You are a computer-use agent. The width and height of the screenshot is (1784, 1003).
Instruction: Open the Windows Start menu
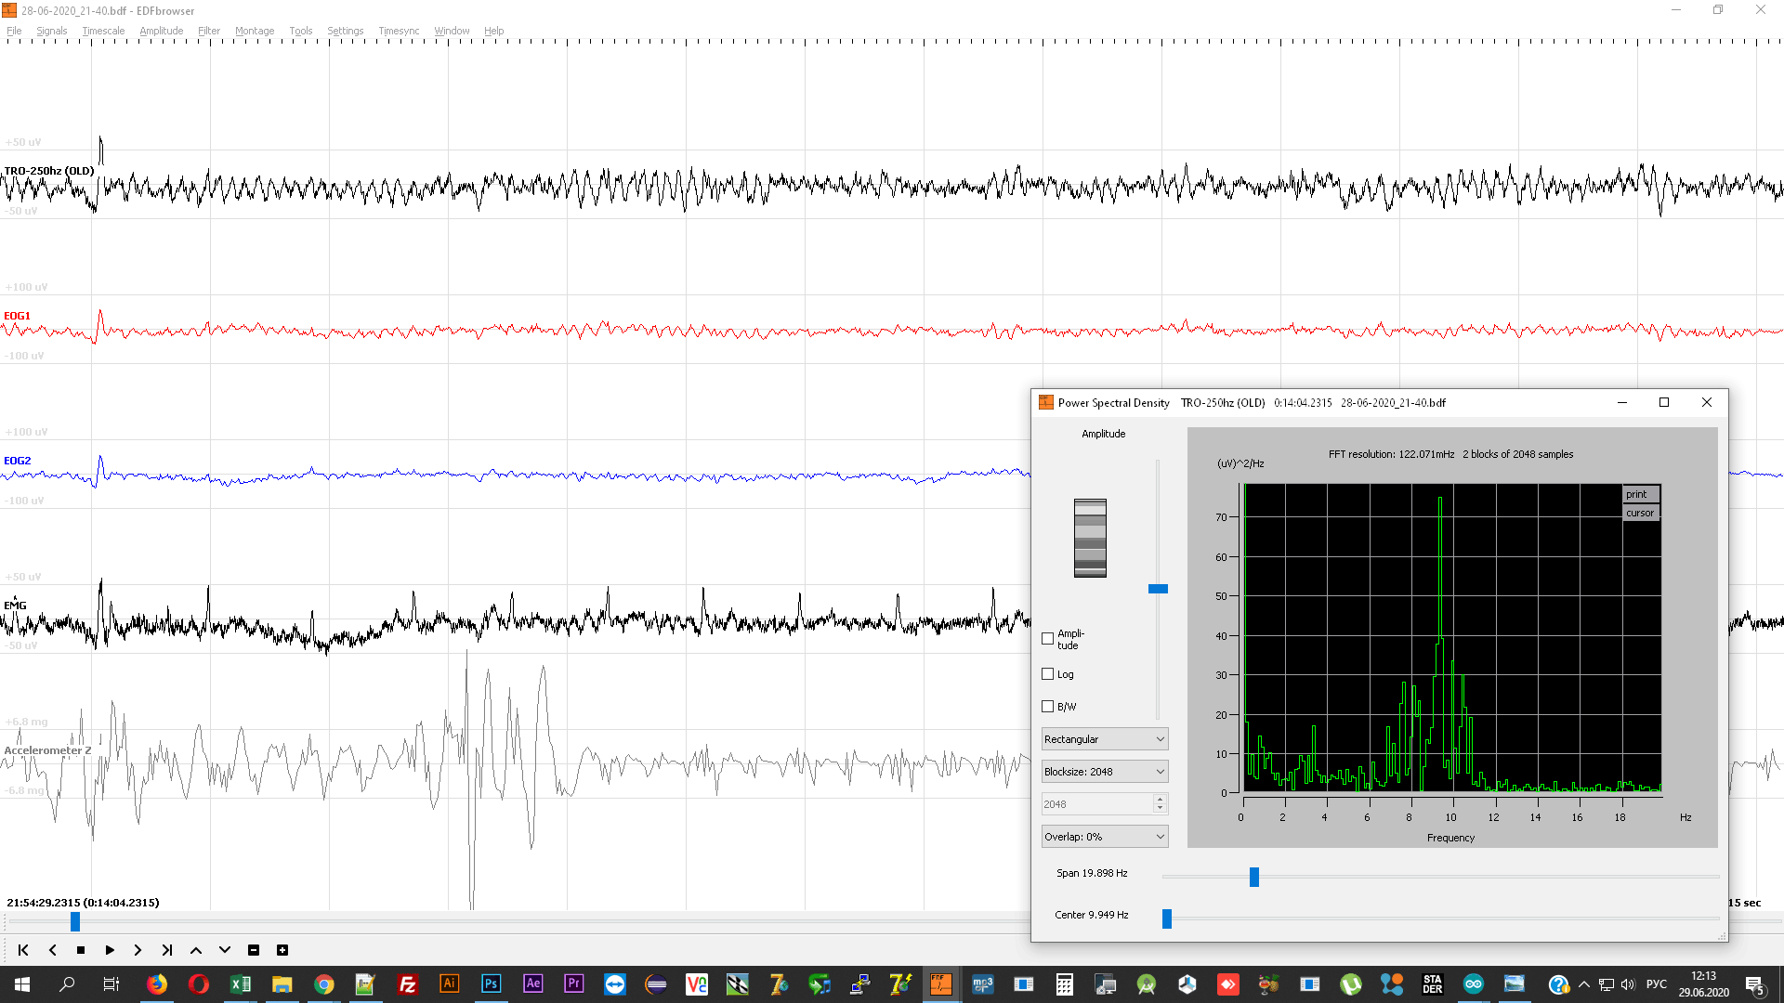point(22,984)
